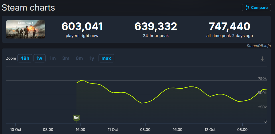This screenshot has width=275, height=134.
Task: Click the 750k y-axis label
Action: 262,79
